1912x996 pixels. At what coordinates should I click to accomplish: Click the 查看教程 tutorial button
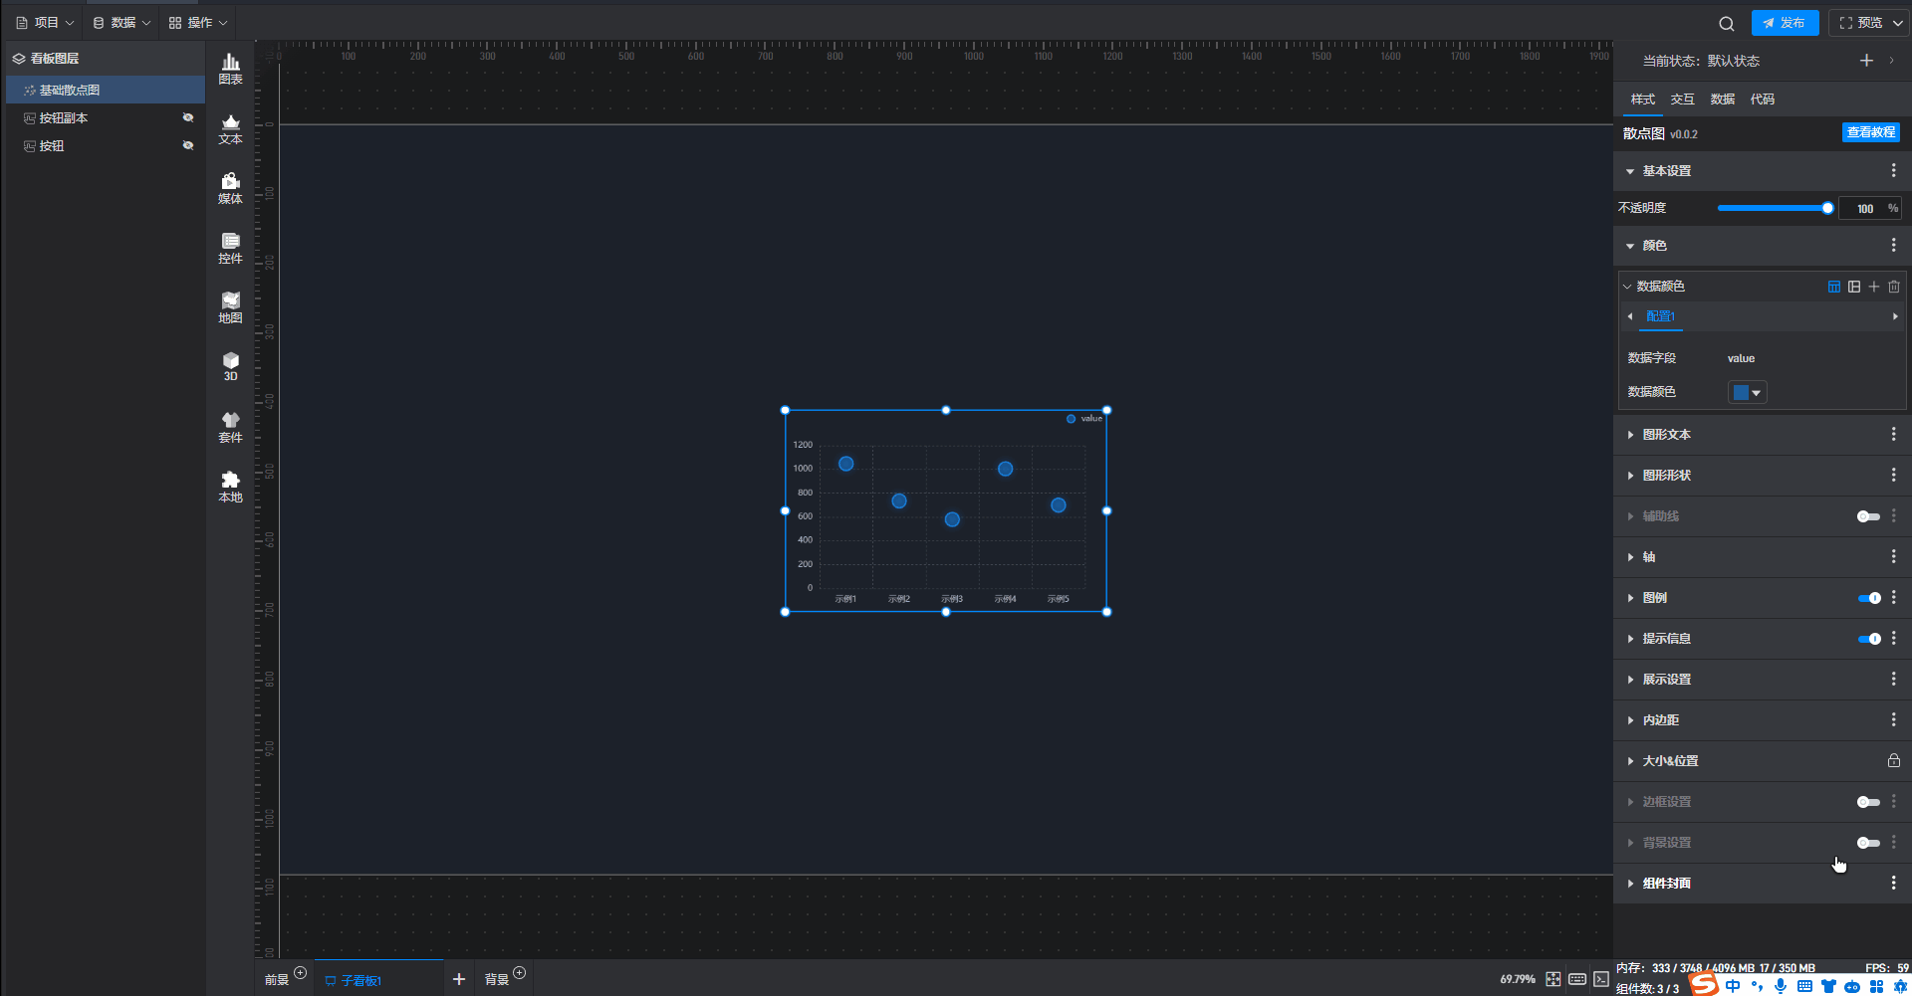pyautogui.click(x=1870, y=132)
